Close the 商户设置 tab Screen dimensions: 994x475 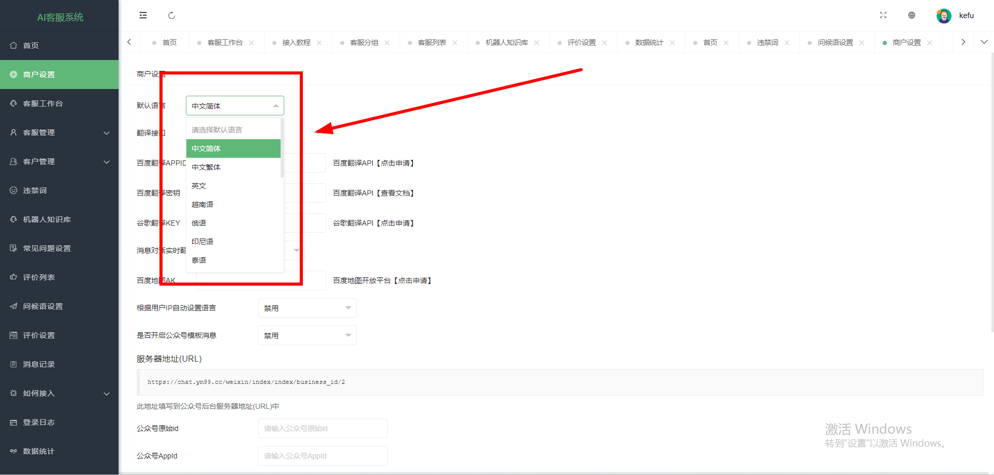(x=930, y=43)
